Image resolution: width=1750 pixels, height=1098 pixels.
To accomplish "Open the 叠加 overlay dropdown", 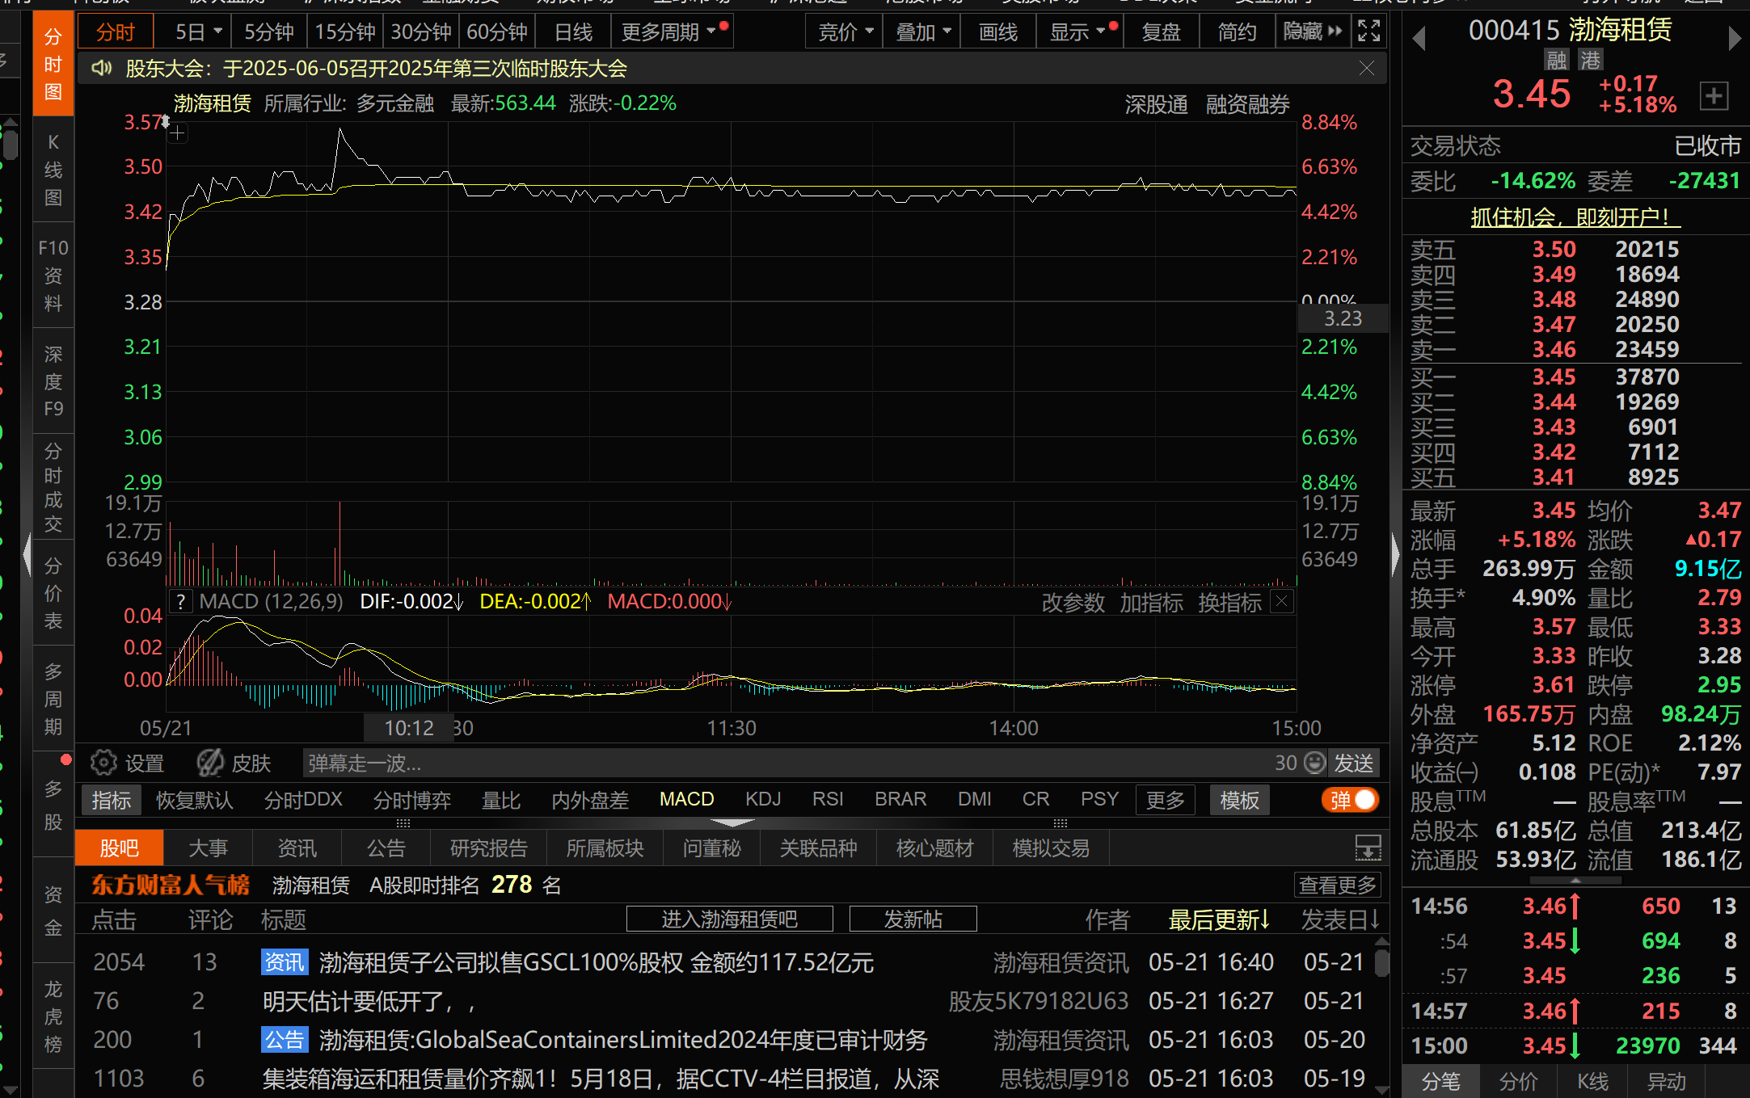I will click(922, 32).
